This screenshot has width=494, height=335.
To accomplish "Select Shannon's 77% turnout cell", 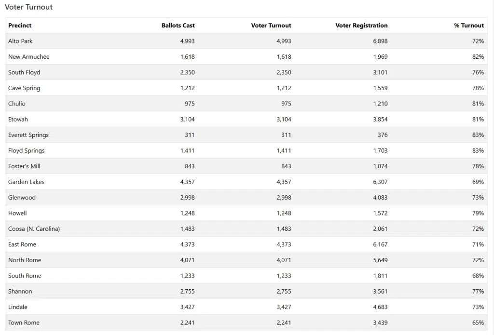I will pyautogui.click(x=478, y=291).
